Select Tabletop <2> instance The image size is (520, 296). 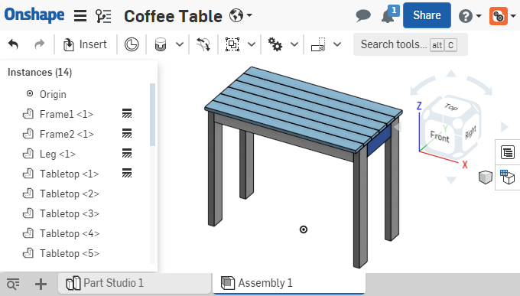(x=70, y=194)
